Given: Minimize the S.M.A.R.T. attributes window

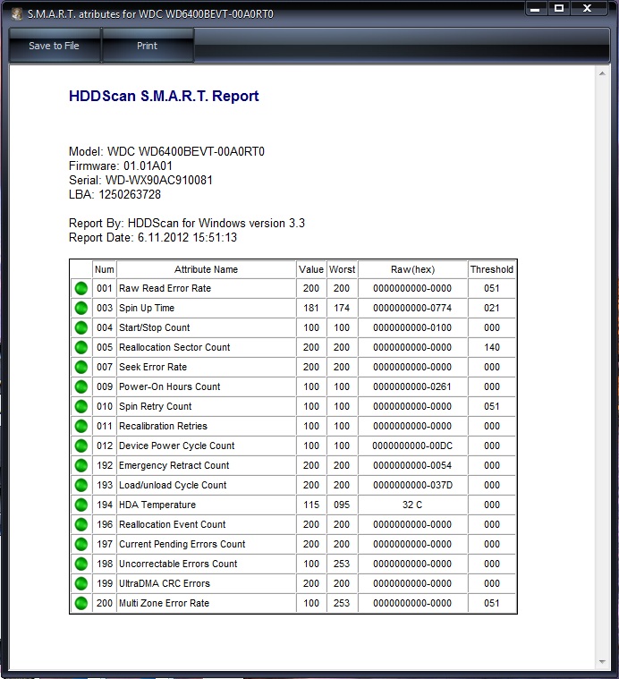Looking at the screenshot, I should click(x=536, y=9).
